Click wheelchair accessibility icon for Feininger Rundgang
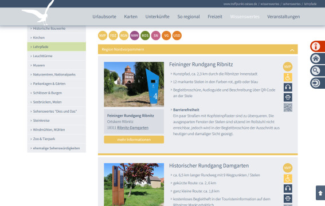Viewport: 325px width, 206px height. 288,77
